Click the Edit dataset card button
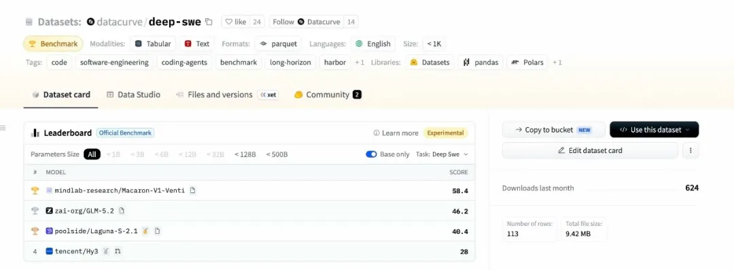 pyautogui.click(x=590, y=150)
